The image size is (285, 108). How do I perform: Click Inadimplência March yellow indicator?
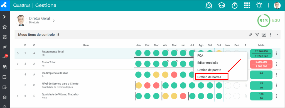(156, 75)
